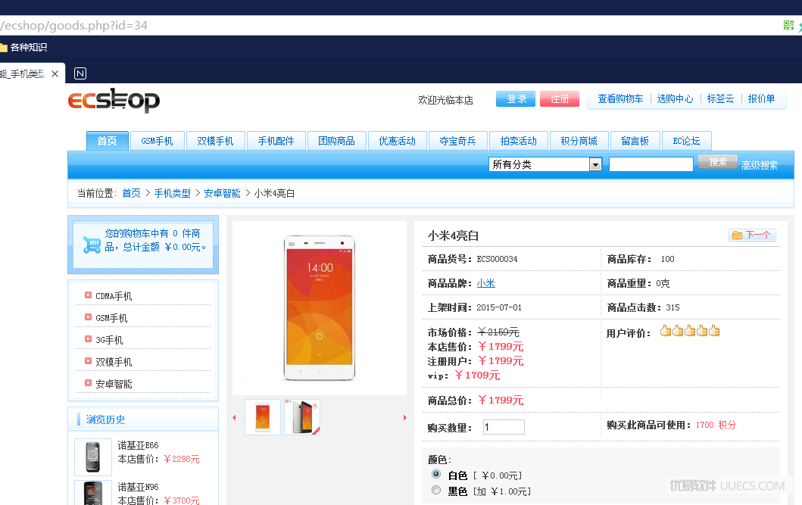Select the black-and-white phones thumbnail
The height and width of the screenshot is (505, 802).
coord(302,417)
